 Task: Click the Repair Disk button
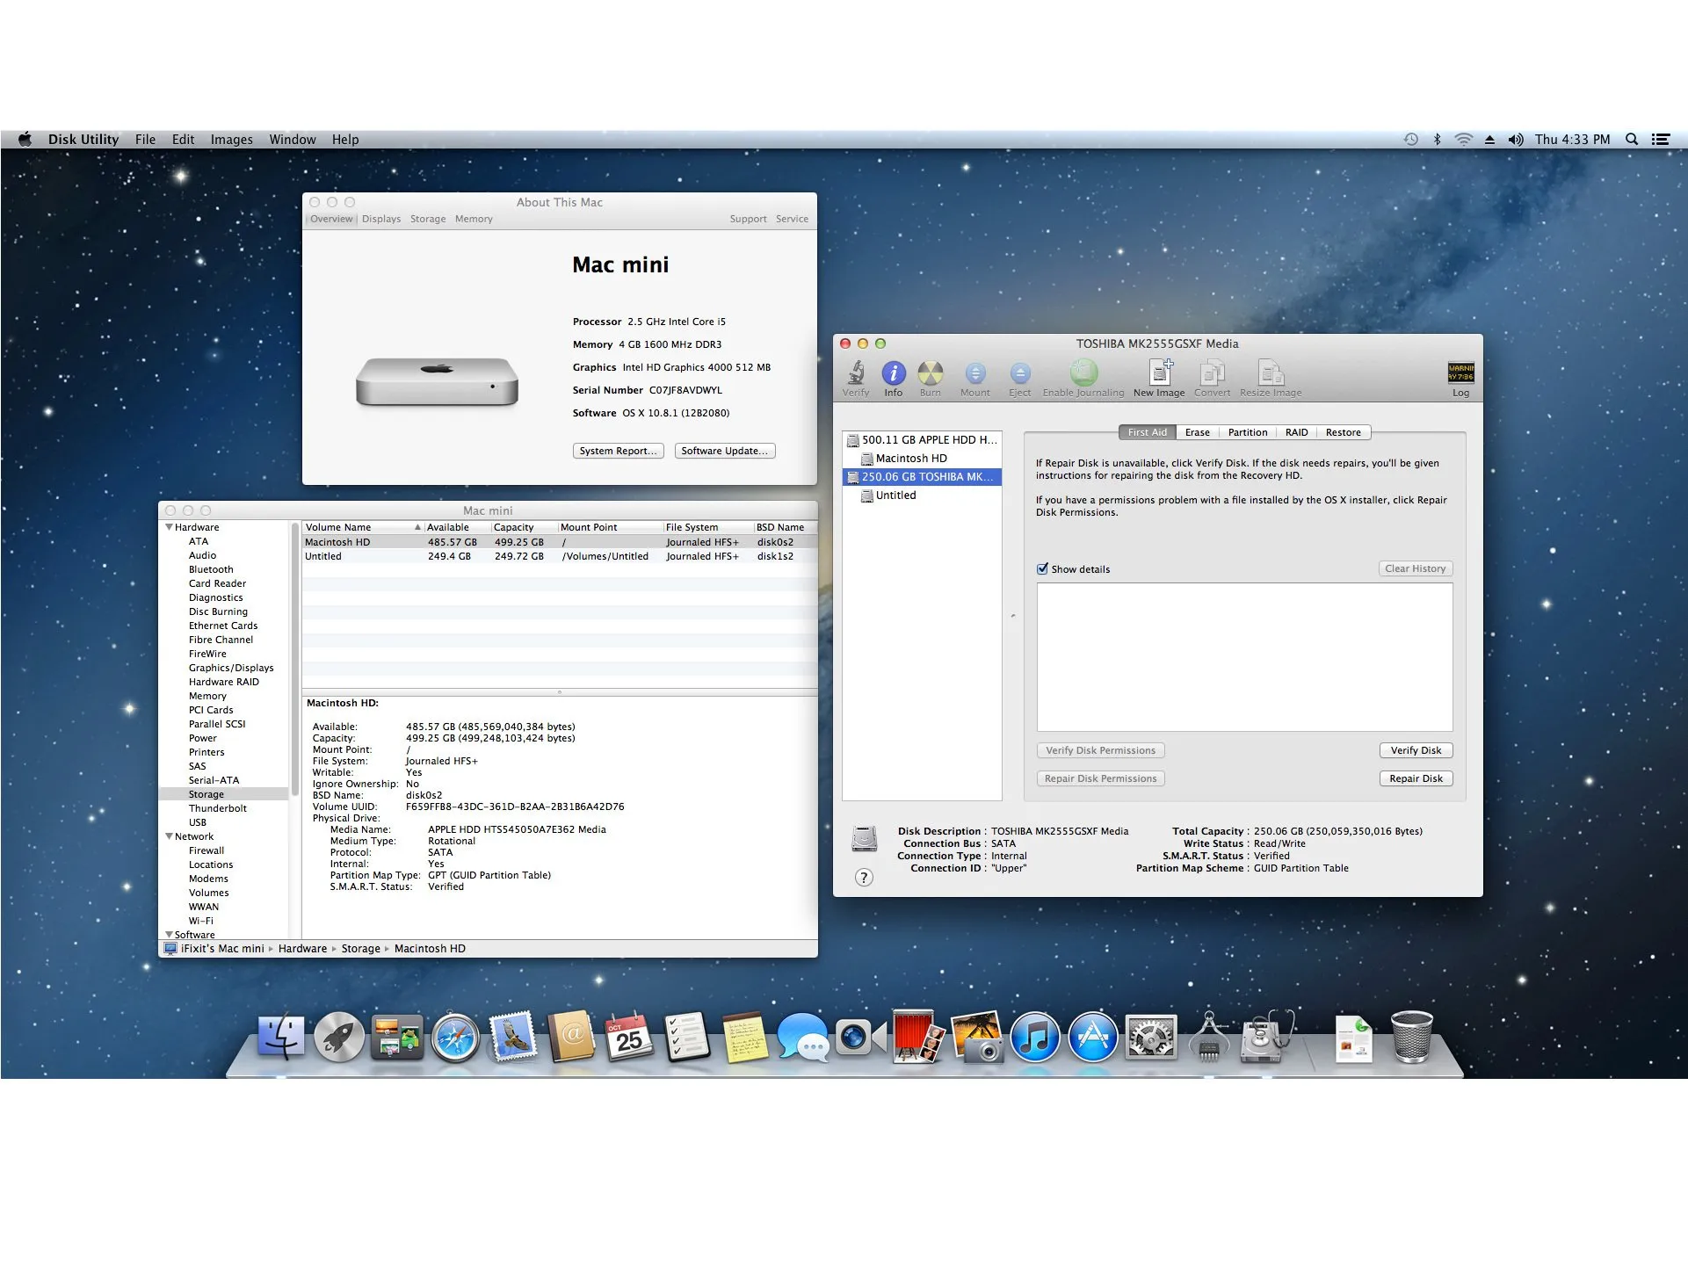pos(1414,778)
